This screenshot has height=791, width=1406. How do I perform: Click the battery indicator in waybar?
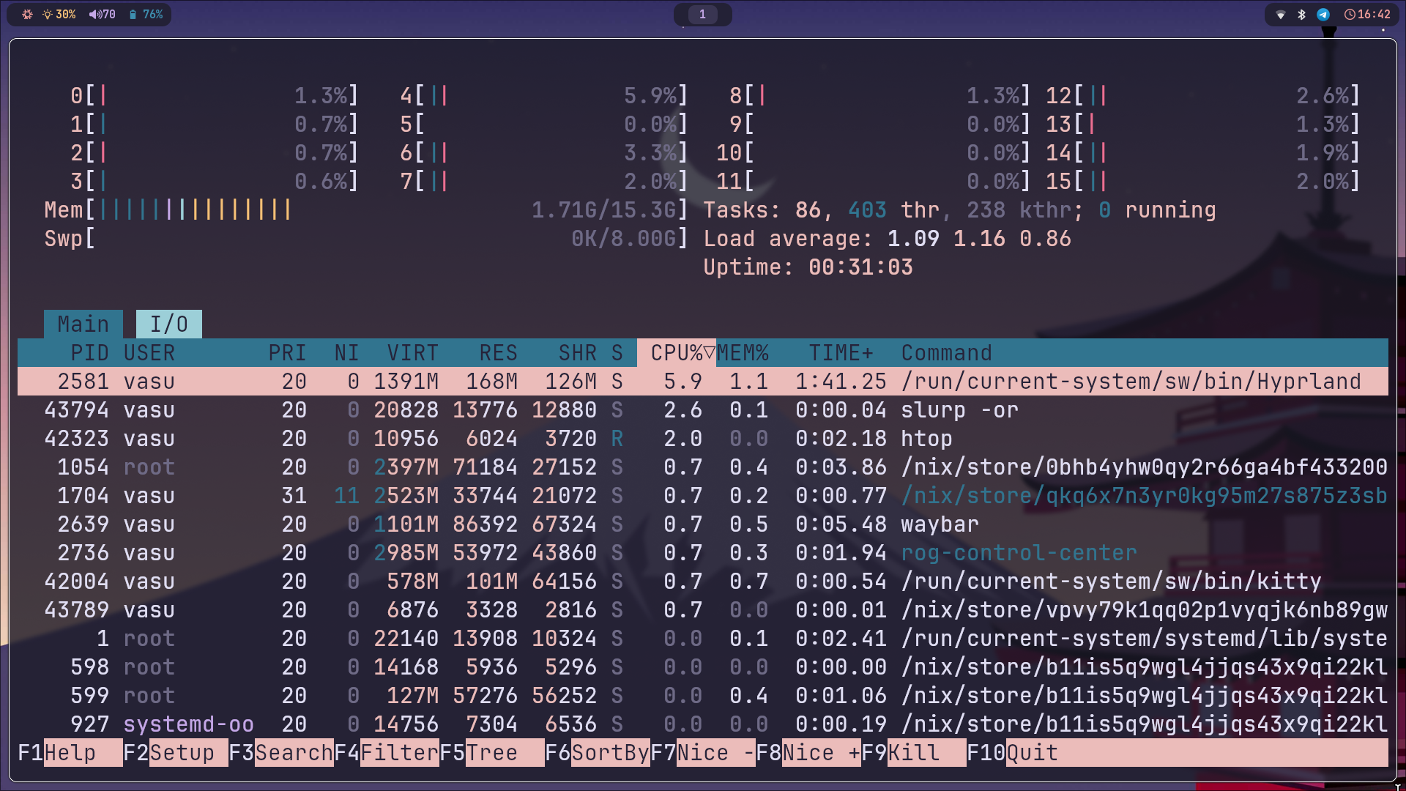click(x=146, y=15)
